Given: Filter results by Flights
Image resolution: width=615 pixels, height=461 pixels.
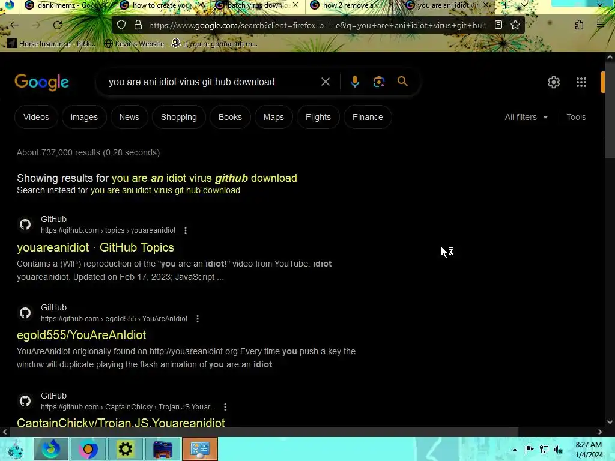Looking at the screenshot, I should tap(318, 117).
